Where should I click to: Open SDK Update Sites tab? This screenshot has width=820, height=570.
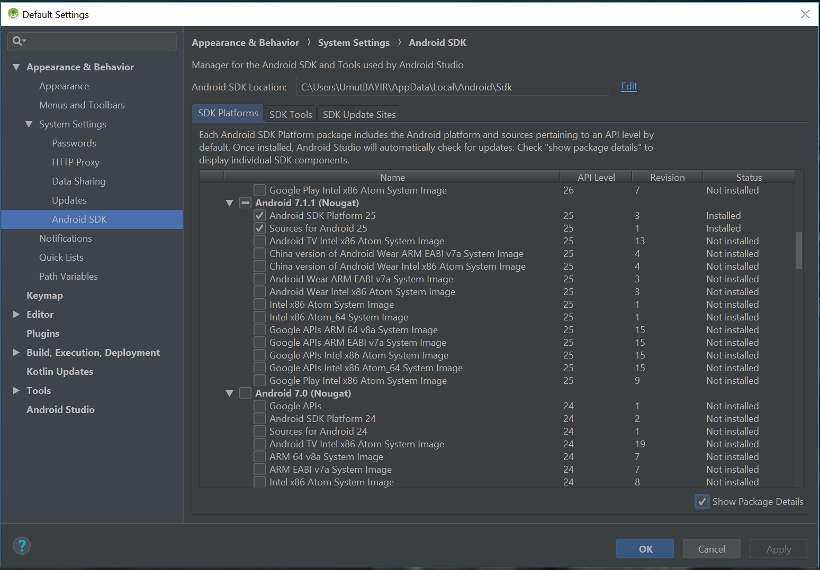(359, 114)
